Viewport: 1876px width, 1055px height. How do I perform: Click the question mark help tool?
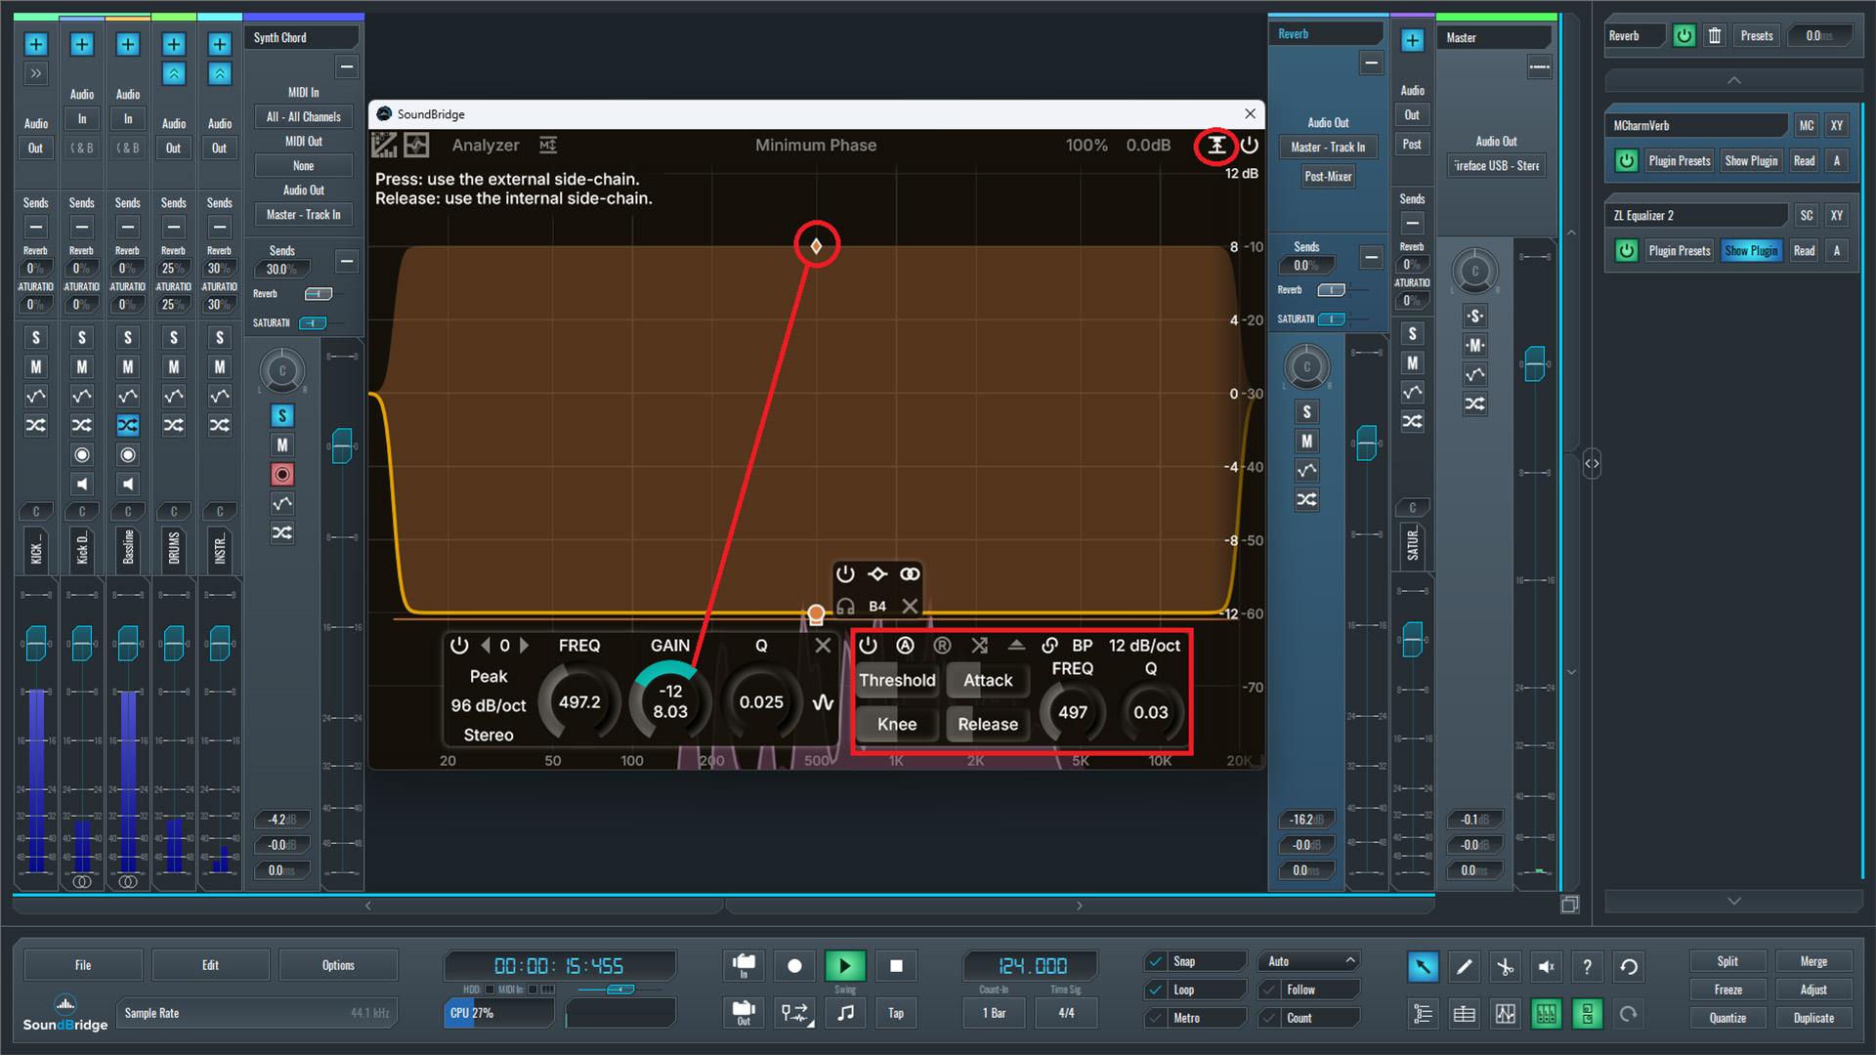(x=1587, y=966)
